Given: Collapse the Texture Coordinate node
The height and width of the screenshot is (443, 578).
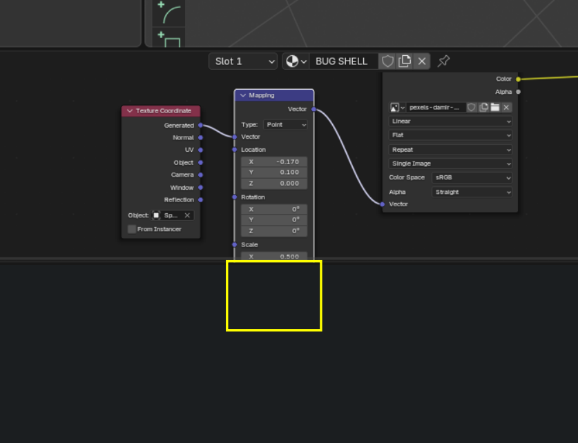Looking at the screenshot, I should point(130,111).
